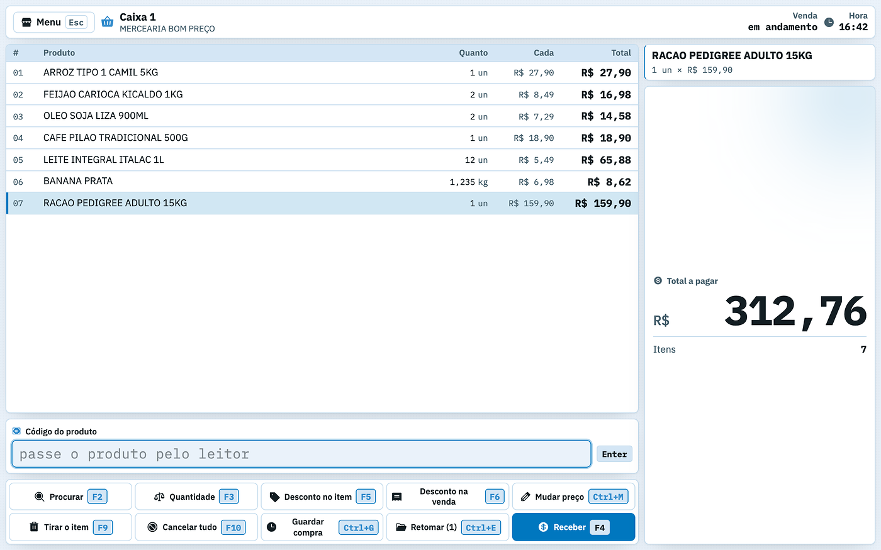
Task: Click the Total column header
Action: point(621,53)
